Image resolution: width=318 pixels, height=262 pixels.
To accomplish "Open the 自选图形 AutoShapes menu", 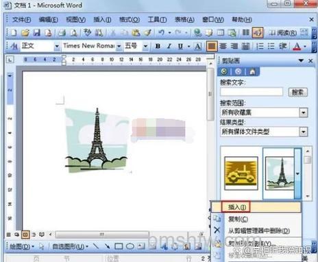I will 70,247.
